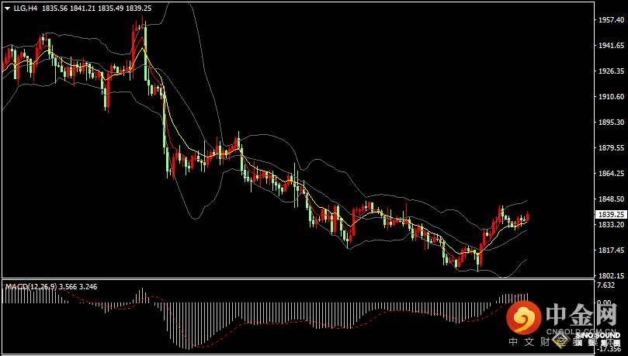The width and height of the screenshot is (628, 356).
Task: Click the 1879.55 price axis label
Action: coord(612,148)
